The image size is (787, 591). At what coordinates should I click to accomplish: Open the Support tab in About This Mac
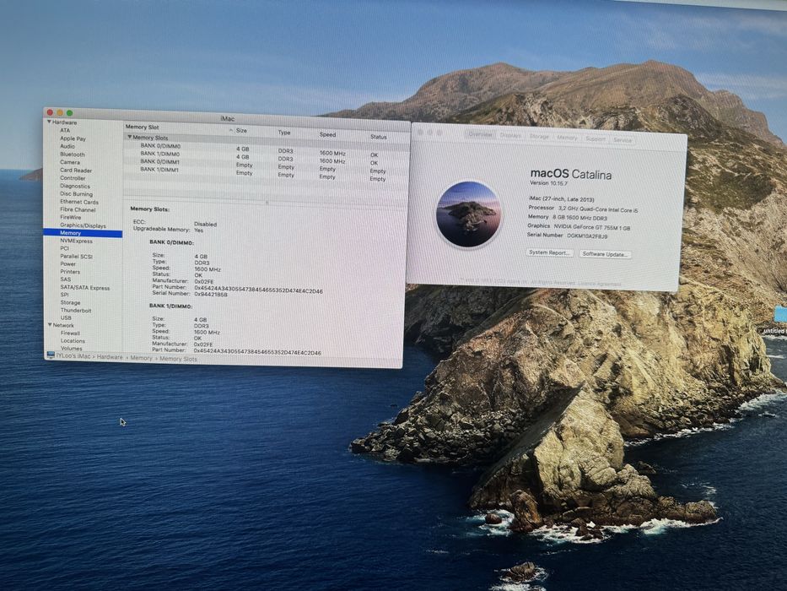(596, 138)
